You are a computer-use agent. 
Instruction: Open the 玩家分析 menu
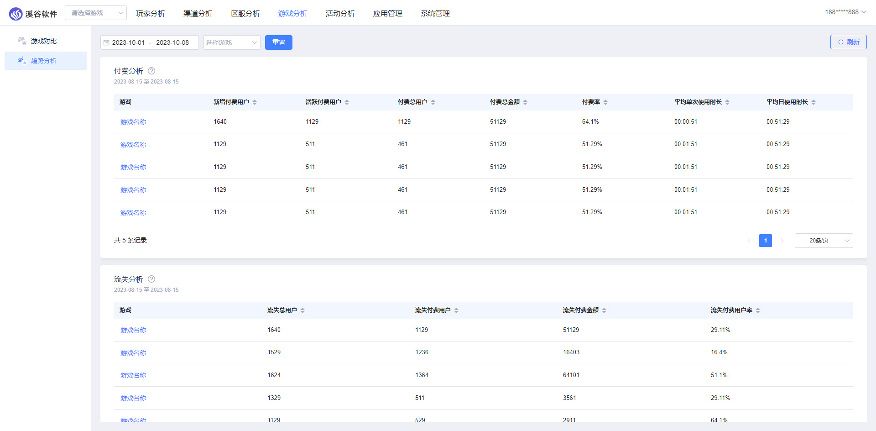[x=151, y=13]
